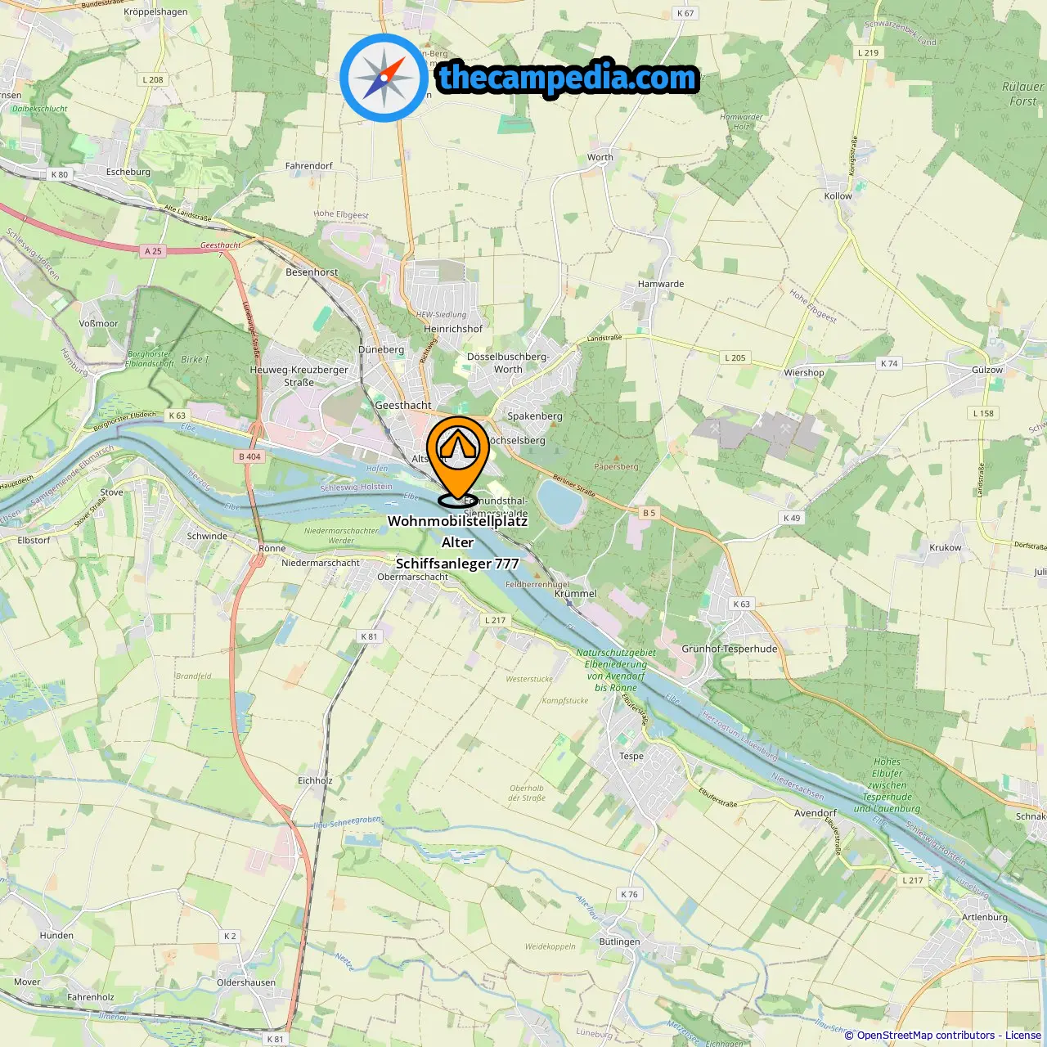Click the Grünhof-Tesperhude label
The image size is (1047, 1047).
pyautogui.click(x=730, y=649)
